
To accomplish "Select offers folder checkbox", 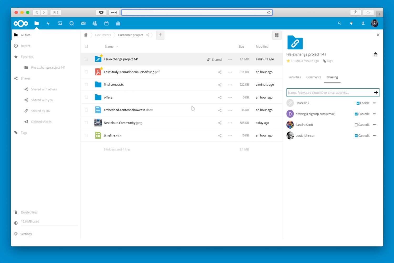I will 86,97.
